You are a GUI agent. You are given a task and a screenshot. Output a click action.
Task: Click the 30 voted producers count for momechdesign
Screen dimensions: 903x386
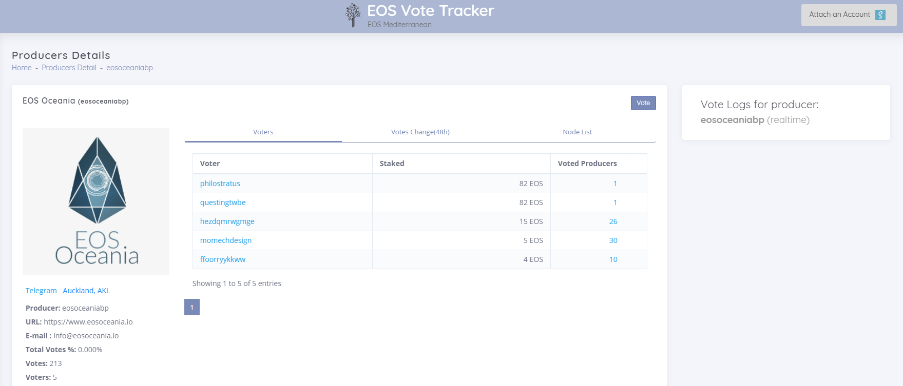(613, 240)
